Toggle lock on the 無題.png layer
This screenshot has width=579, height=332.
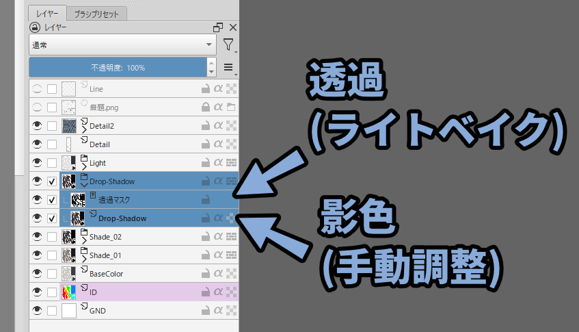[206, 107]
